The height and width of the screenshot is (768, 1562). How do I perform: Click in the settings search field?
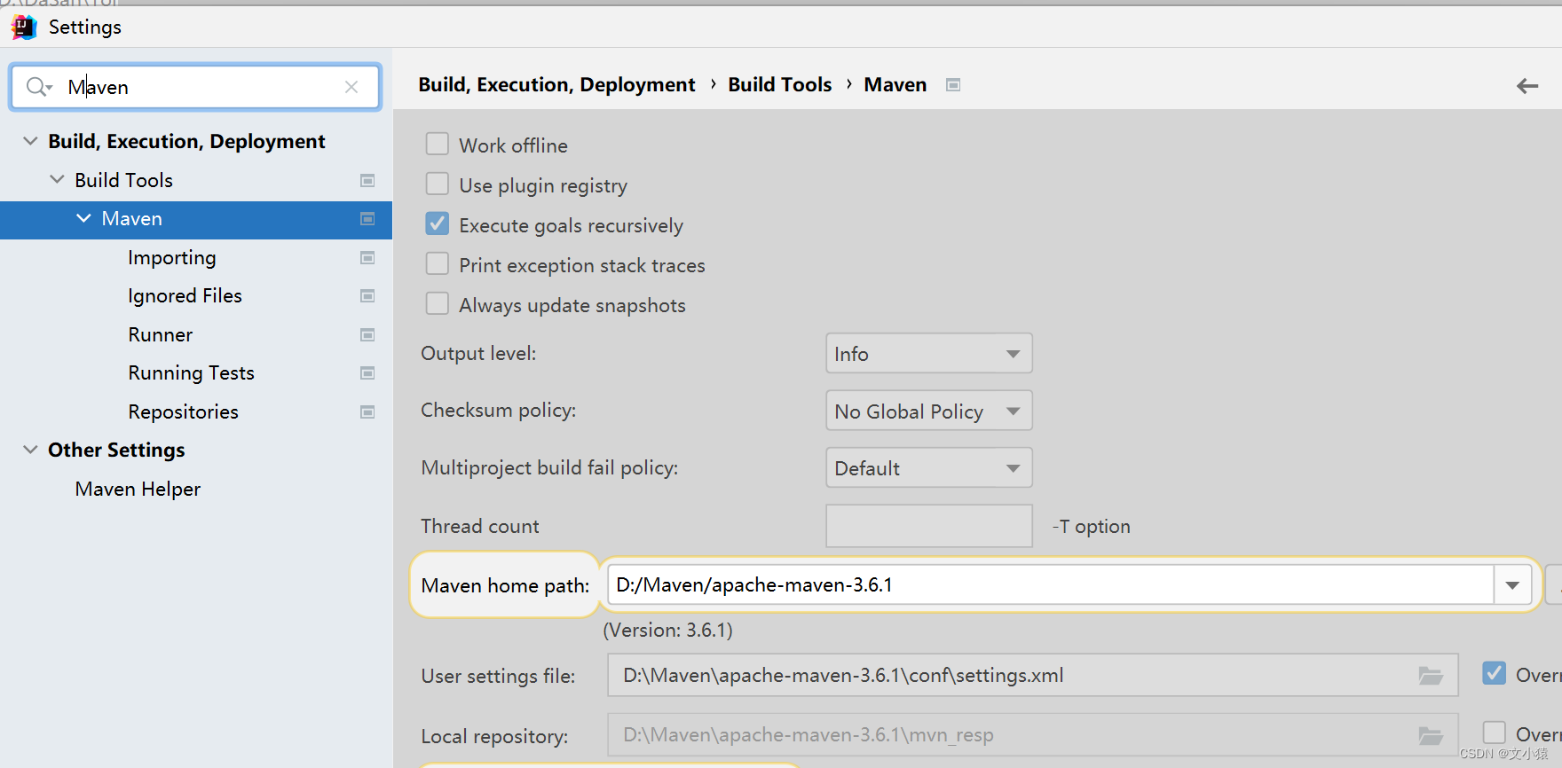195,87
